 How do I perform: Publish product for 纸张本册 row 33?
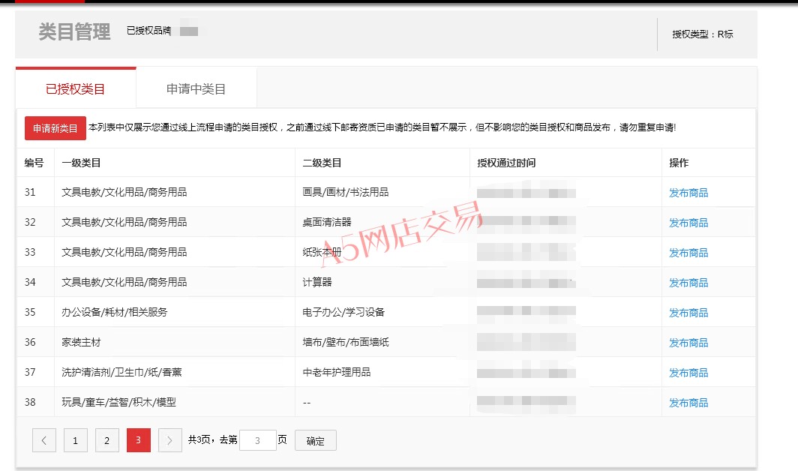coord(688,253)
